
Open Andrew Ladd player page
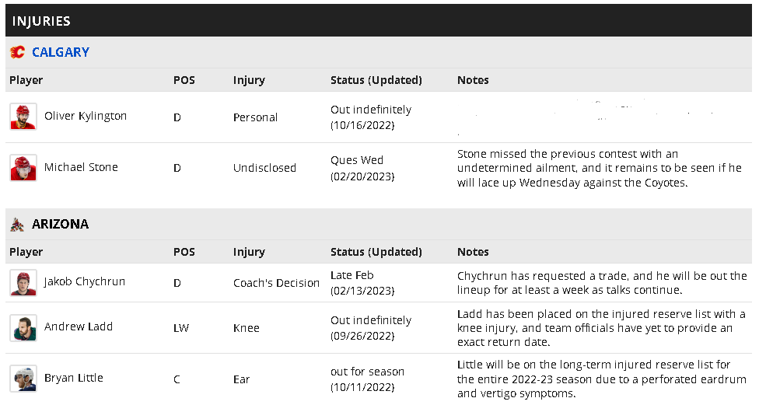click(x=79, y=326)
